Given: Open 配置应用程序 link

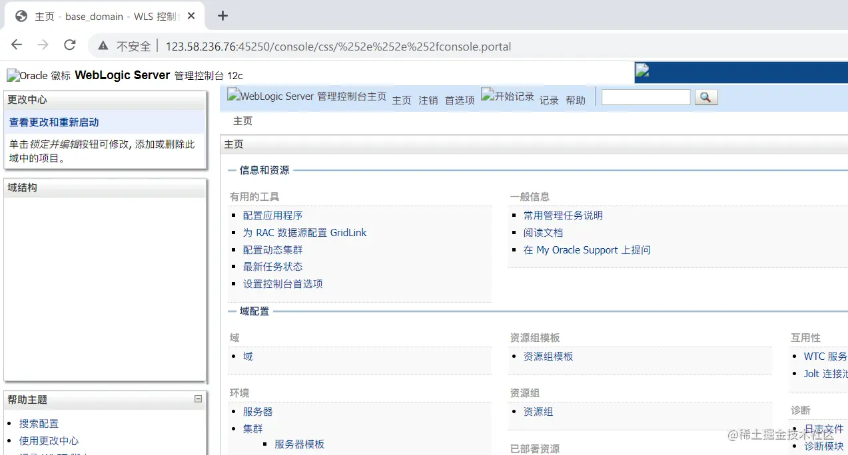Looking at the screenshot, I should [x=272, y=216].
